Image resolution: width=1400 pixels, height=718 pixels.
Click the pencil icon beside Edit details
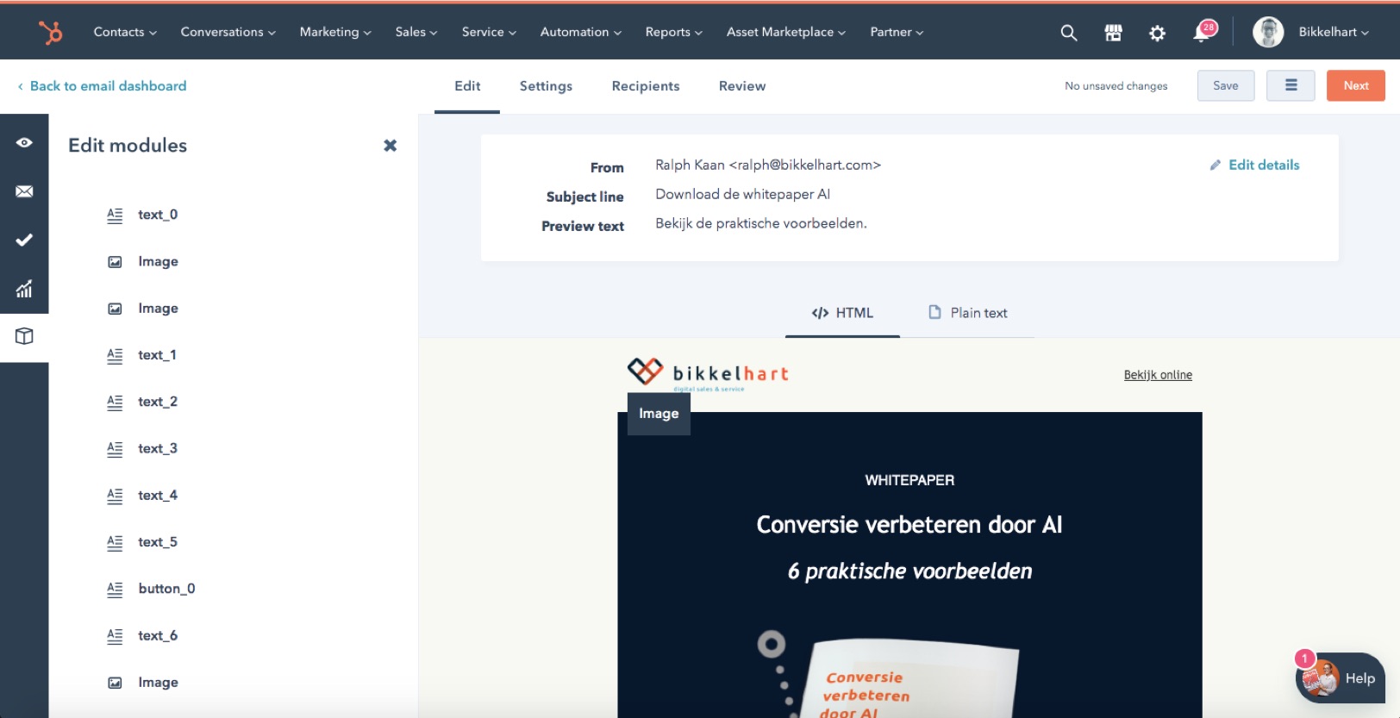coord(1215,165)
